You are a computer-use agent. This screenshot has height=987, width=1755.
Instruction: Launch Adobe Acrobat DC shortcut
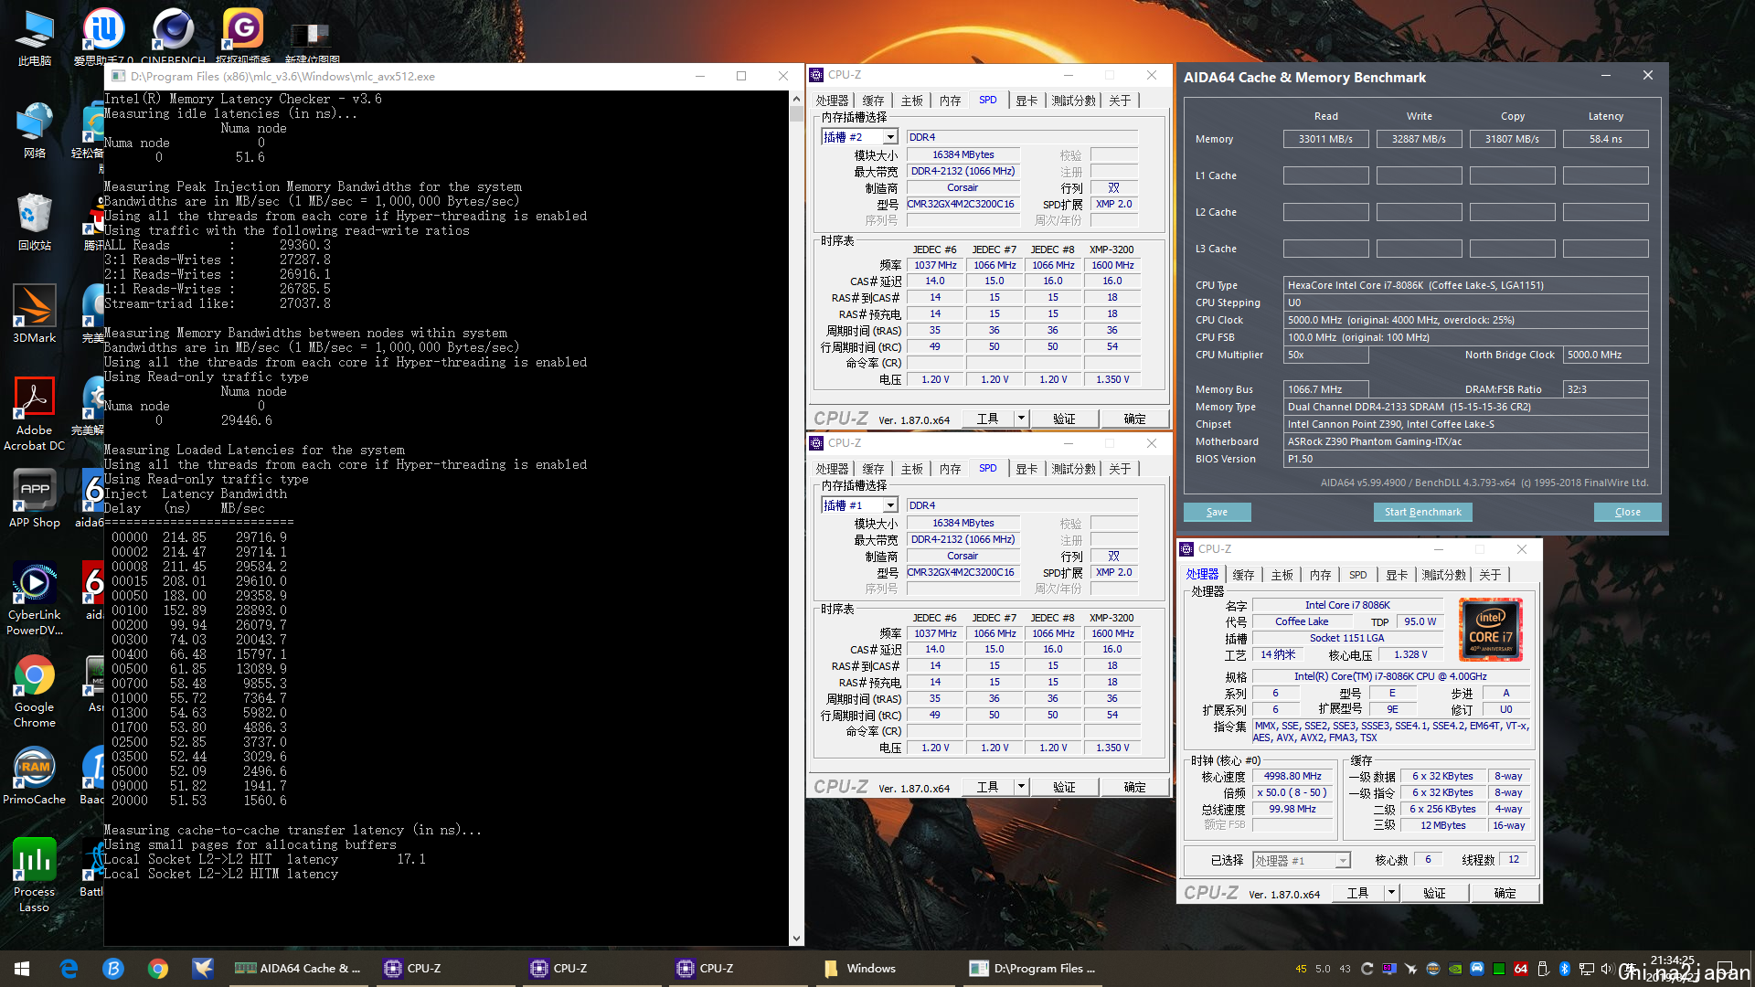(35, 414)
